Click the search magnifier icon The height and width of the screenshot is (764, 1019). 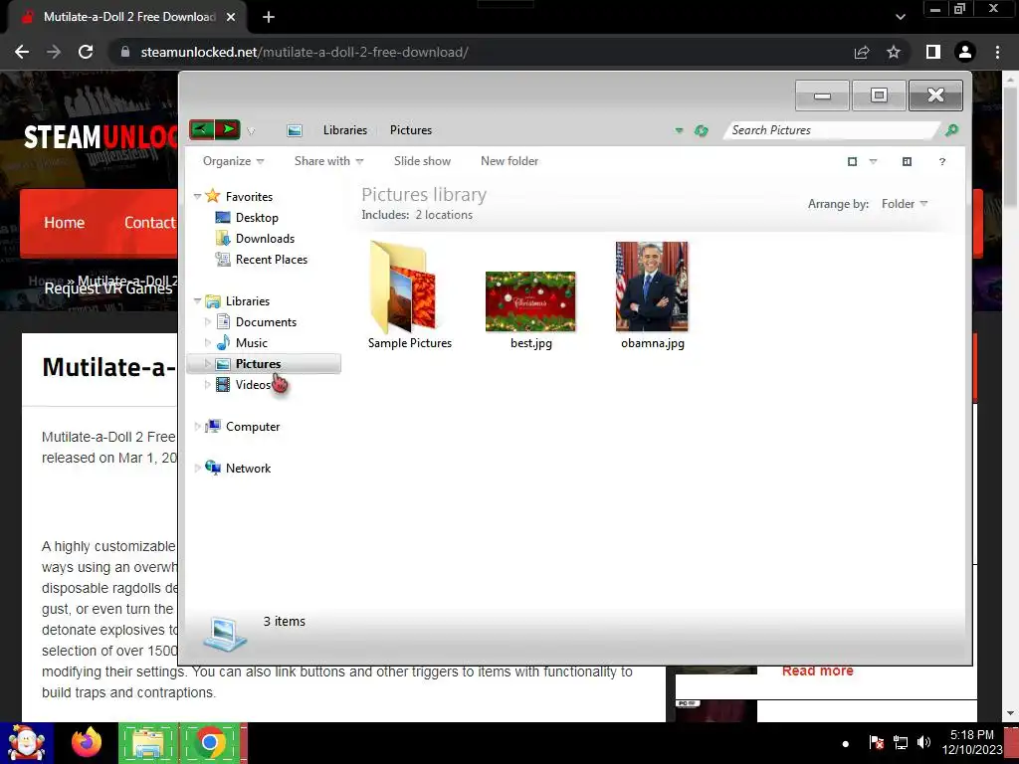pyautogui.click(x=951, y=130)
